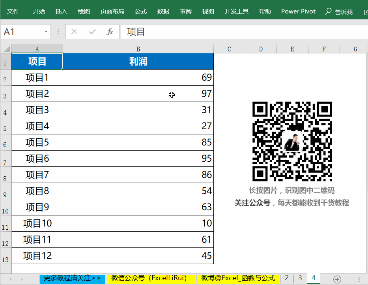Select profit value 10
Viewport: 368px width, 285px height.
(138, 223)
